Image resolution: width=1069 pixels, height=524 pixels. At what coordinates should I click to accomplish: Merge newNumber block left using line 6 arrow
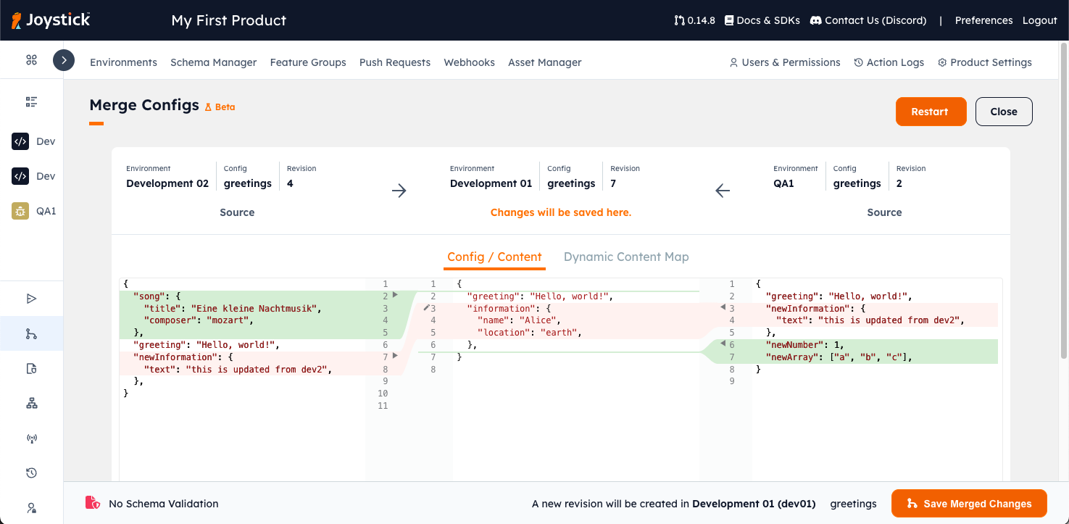[x=723, y=344]
